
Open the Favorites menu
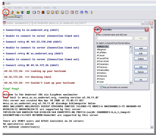[x=18, y=8]
